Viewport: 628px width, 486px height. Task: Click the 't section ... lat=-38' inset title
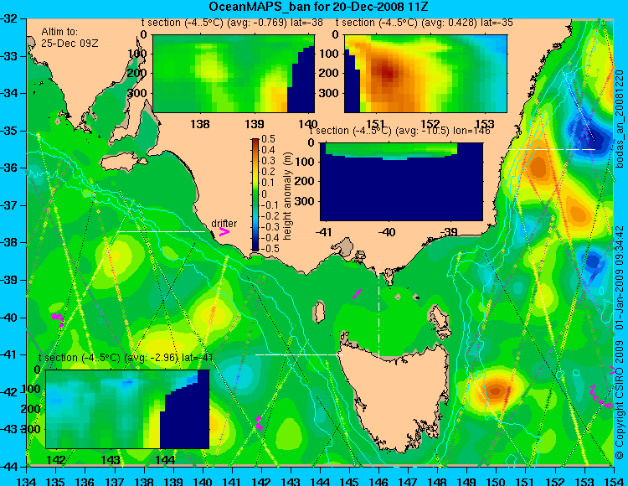[x=232, y=23]
